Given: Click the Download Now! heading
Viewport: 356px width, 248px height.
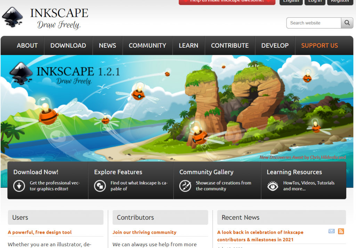Looking at the screenshot, I should [x=36, y=172].
